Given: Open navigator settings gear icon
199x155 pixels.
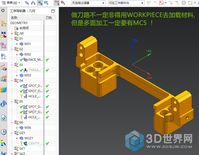Looking at the screenshot, I should 3,10.
